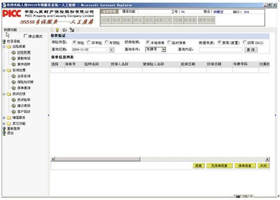Click the yellow lightbulb toolbar icon

pos(57,30)
